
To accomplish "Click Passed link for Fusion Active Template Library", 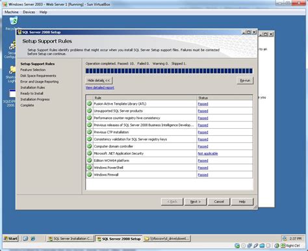I will [x=203, y=104].
